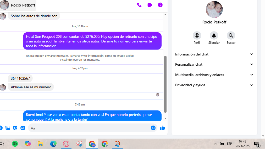Screen dimensions: 265x149
Task: Open the GIF picker
Action: tap(23, 128)
